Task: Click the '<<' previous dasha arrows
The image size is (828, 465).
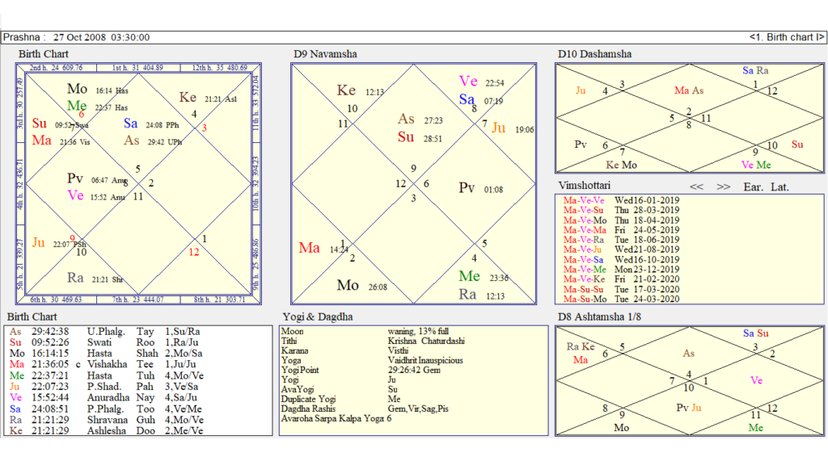Action: click(696, 186)
